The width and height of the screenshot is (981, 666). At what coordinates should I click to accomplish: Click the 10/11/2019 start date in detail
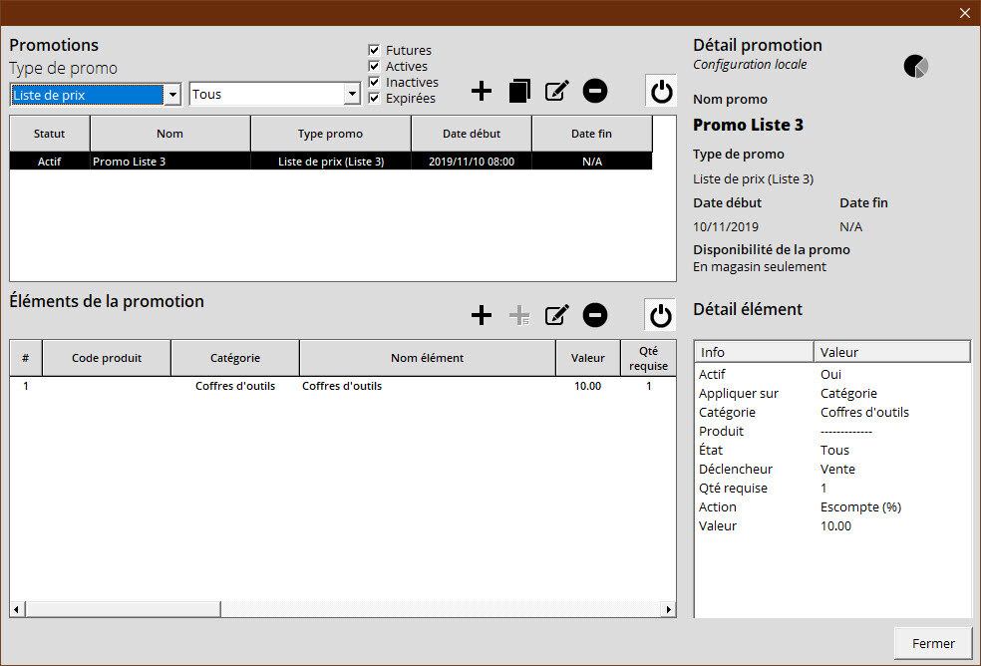726,226
